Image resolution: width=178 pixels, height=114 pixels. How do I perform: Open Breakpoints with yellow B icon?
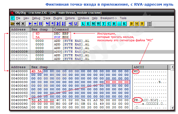click(131, 24)
